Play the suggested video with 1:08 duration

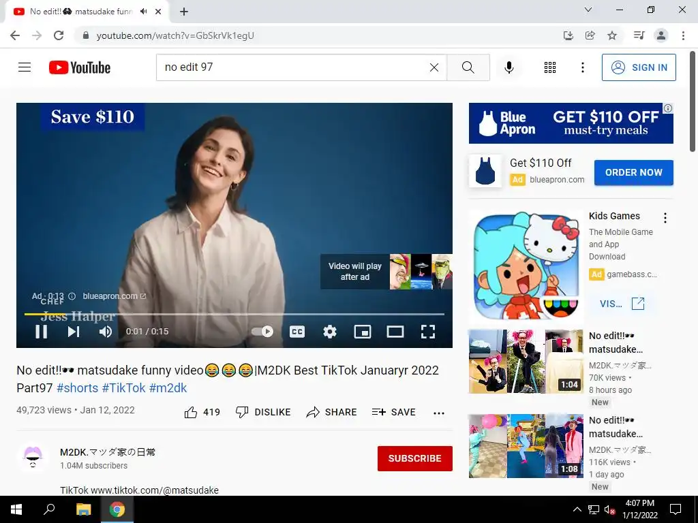pos(526,446)
